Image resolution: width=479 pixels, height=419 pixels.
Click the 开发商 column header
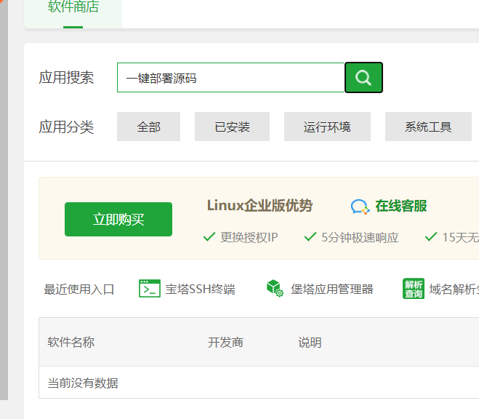coord(225,343)
